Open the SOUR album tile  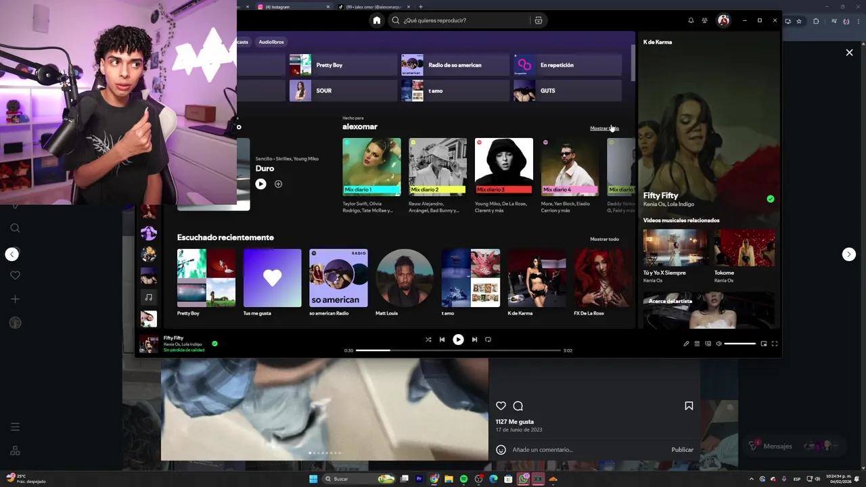coord(343,91)
